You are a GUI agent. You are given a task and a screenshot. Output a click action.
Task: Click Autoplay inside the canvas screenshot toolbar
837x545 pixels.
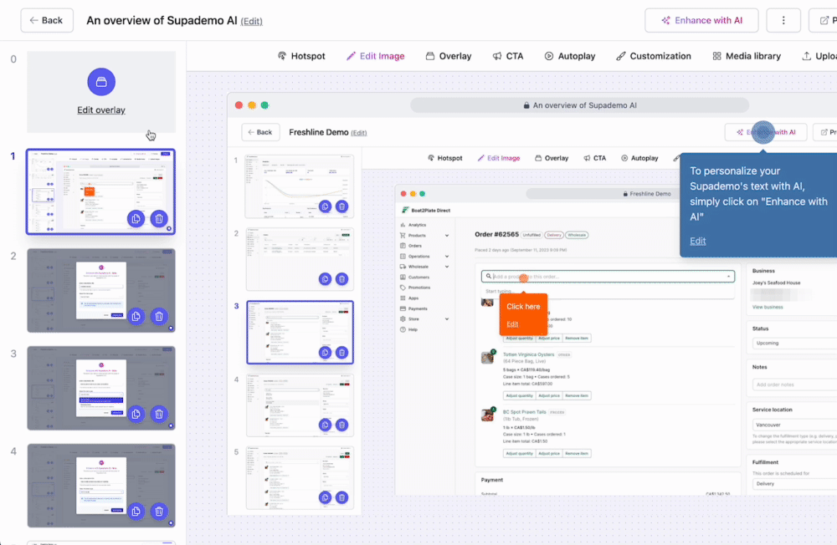pyautogui.click(x=639, y=158)
